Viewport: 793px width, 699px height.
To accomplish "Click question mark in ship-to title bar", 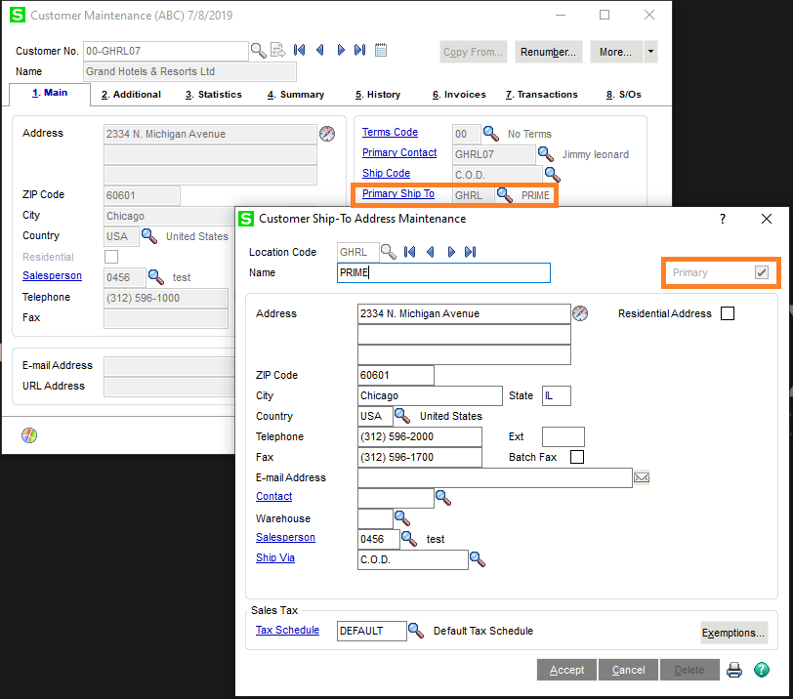I will click(723, 219).
